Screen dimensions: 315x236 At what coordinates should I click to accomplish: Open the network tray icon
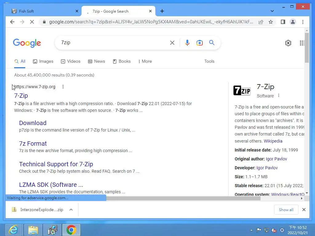[x=266, y=230]
